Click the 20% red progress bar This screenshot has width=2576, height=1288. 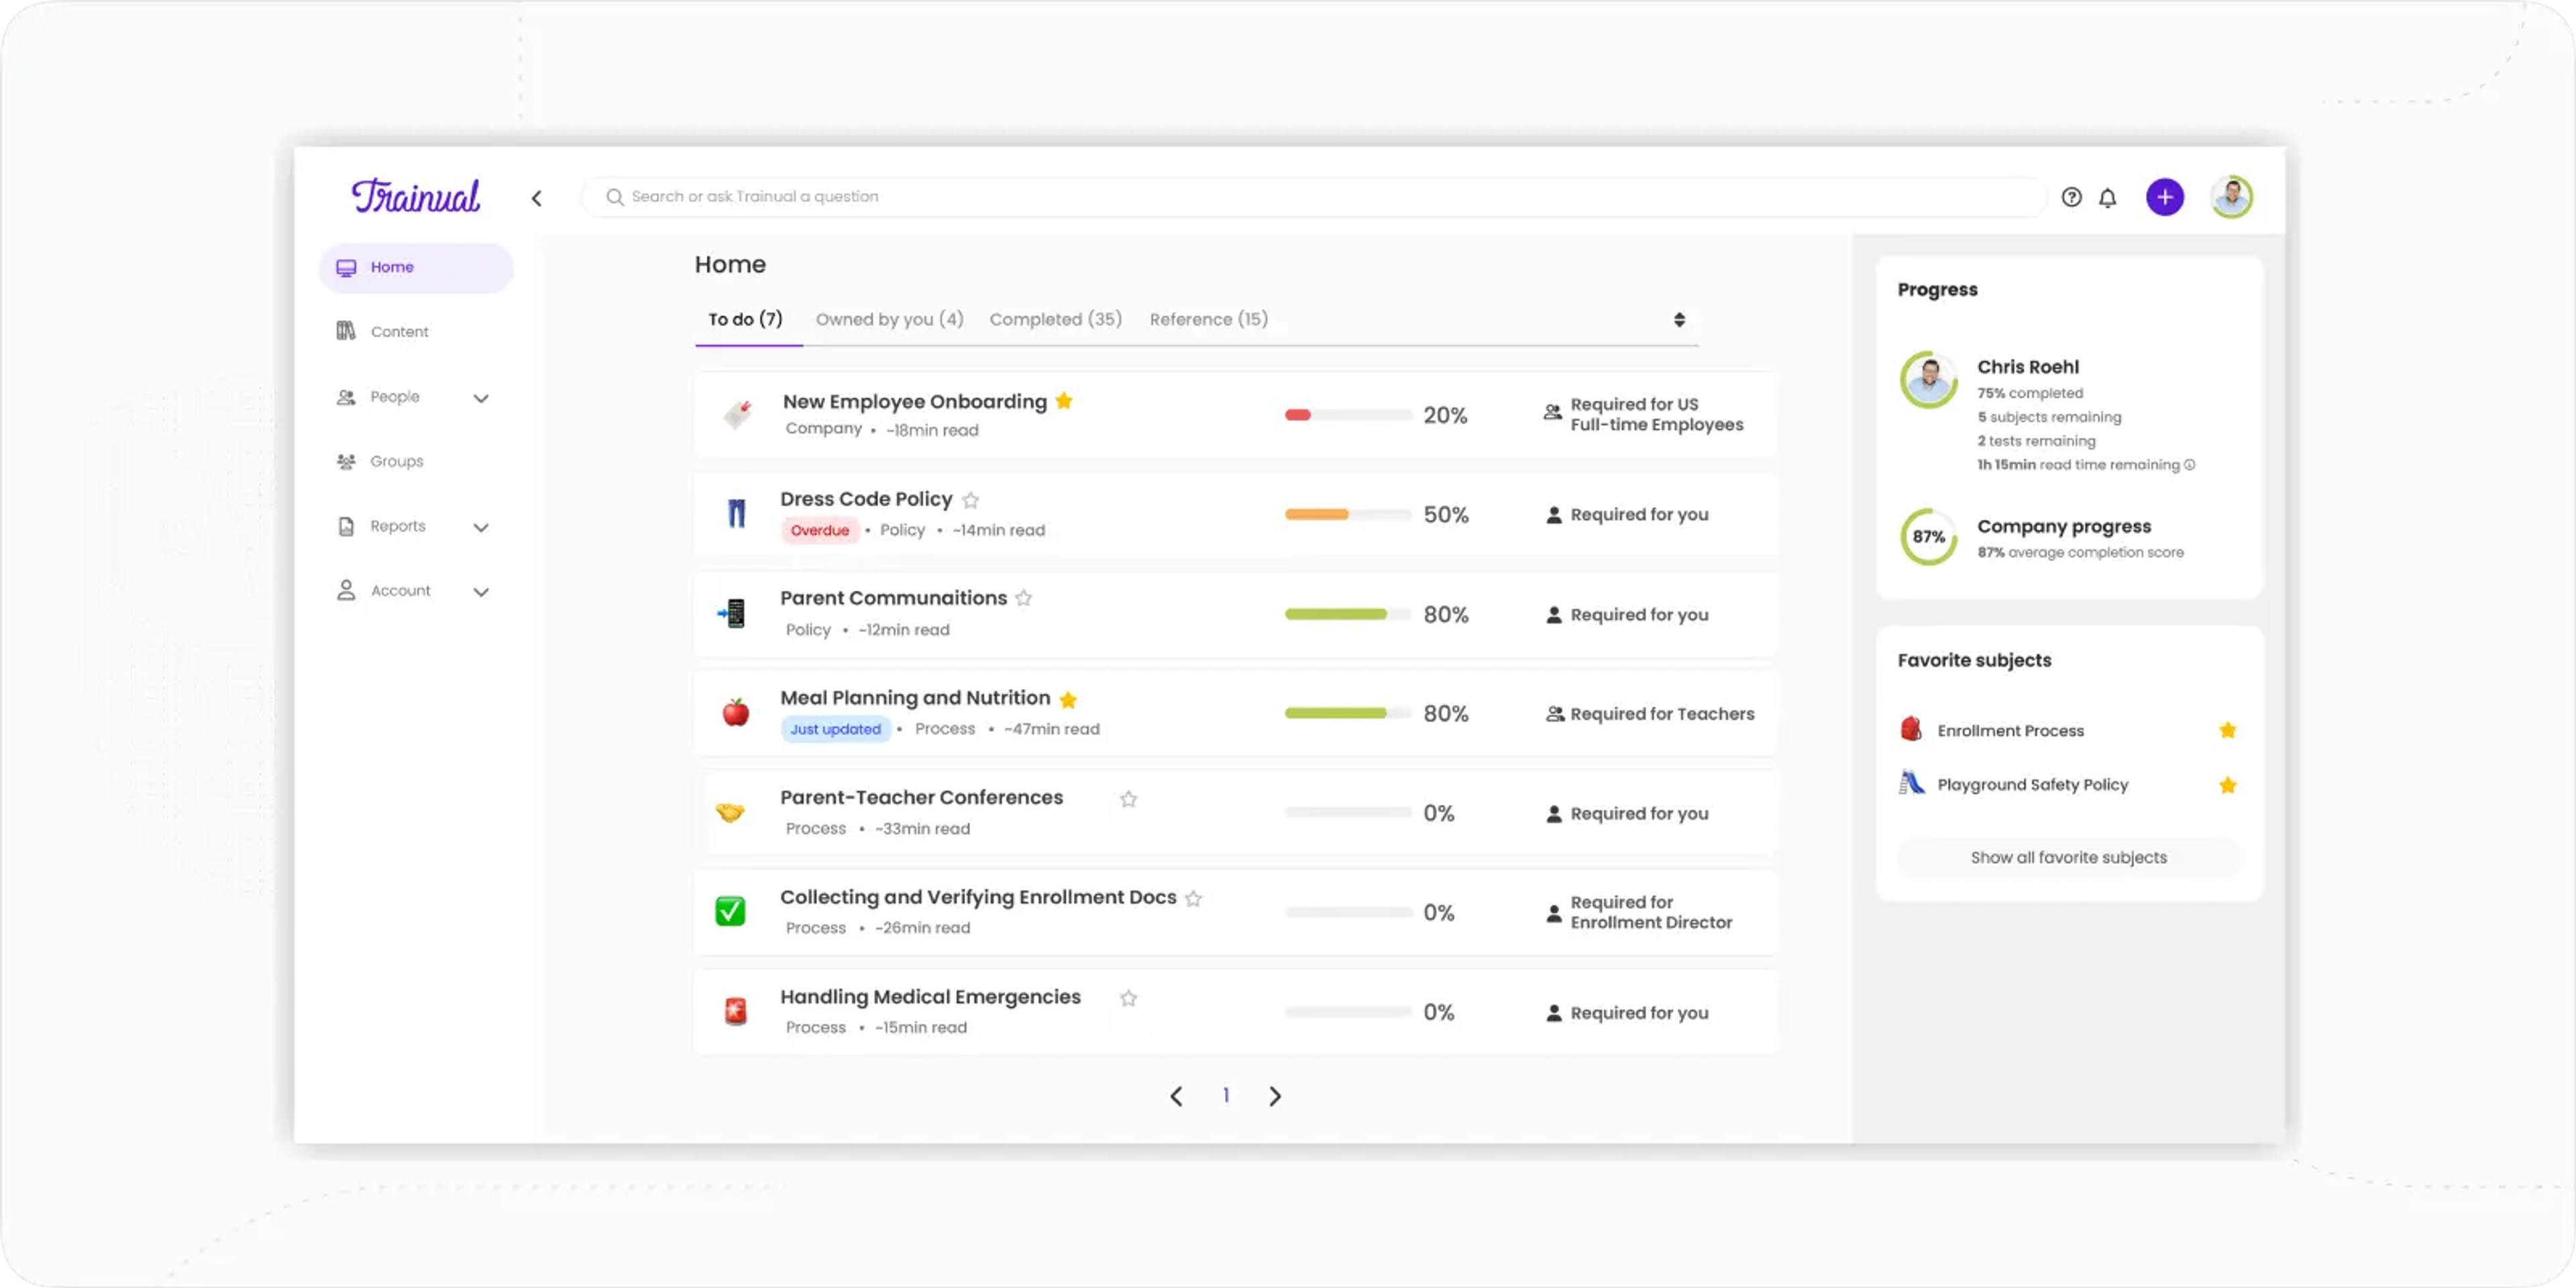click(x=1347, y=414)
